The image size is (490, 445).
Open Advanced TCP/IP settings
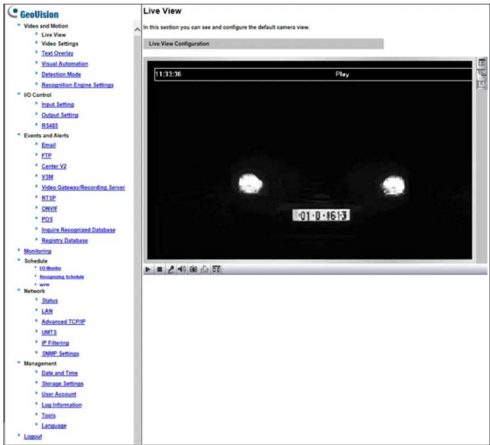tap(63, 322)
